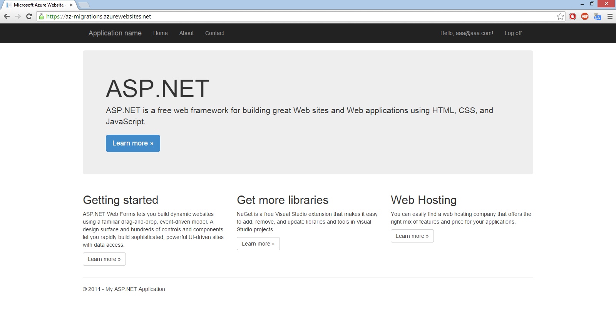Click the blue Learn more button

tap(133, 143)
